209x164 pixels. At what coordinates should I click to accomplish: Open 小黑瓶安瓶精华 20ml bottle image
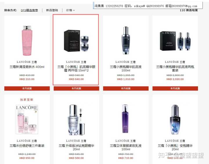pyautogui.click(x=175, y=119)
